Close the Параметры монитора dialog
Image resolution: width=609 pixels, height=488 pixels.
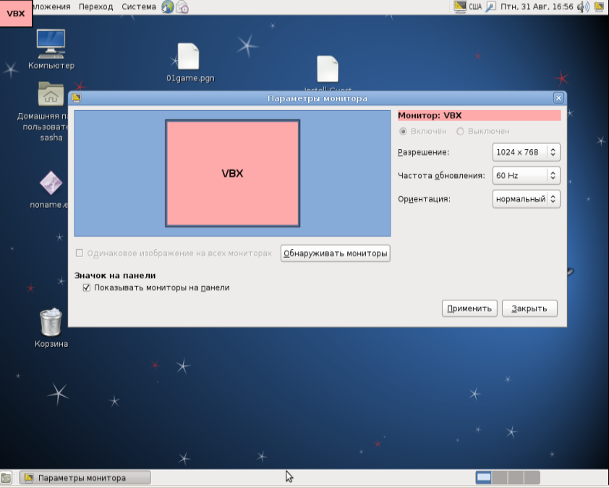coord(558,98)
